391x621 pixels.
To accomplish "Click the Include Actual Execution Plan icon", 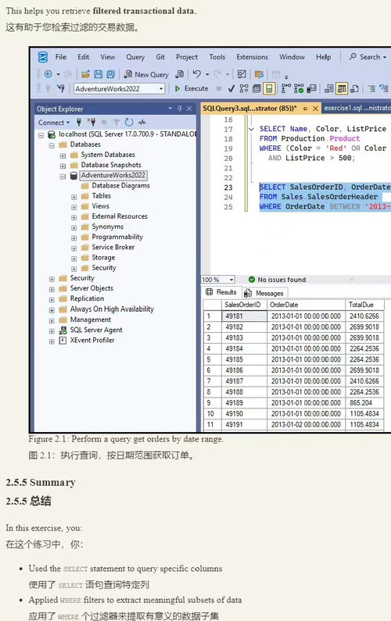I will [285, 88].
